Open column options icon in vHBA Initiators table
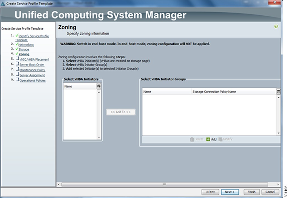The image size is (288, 198). [99, 86]
